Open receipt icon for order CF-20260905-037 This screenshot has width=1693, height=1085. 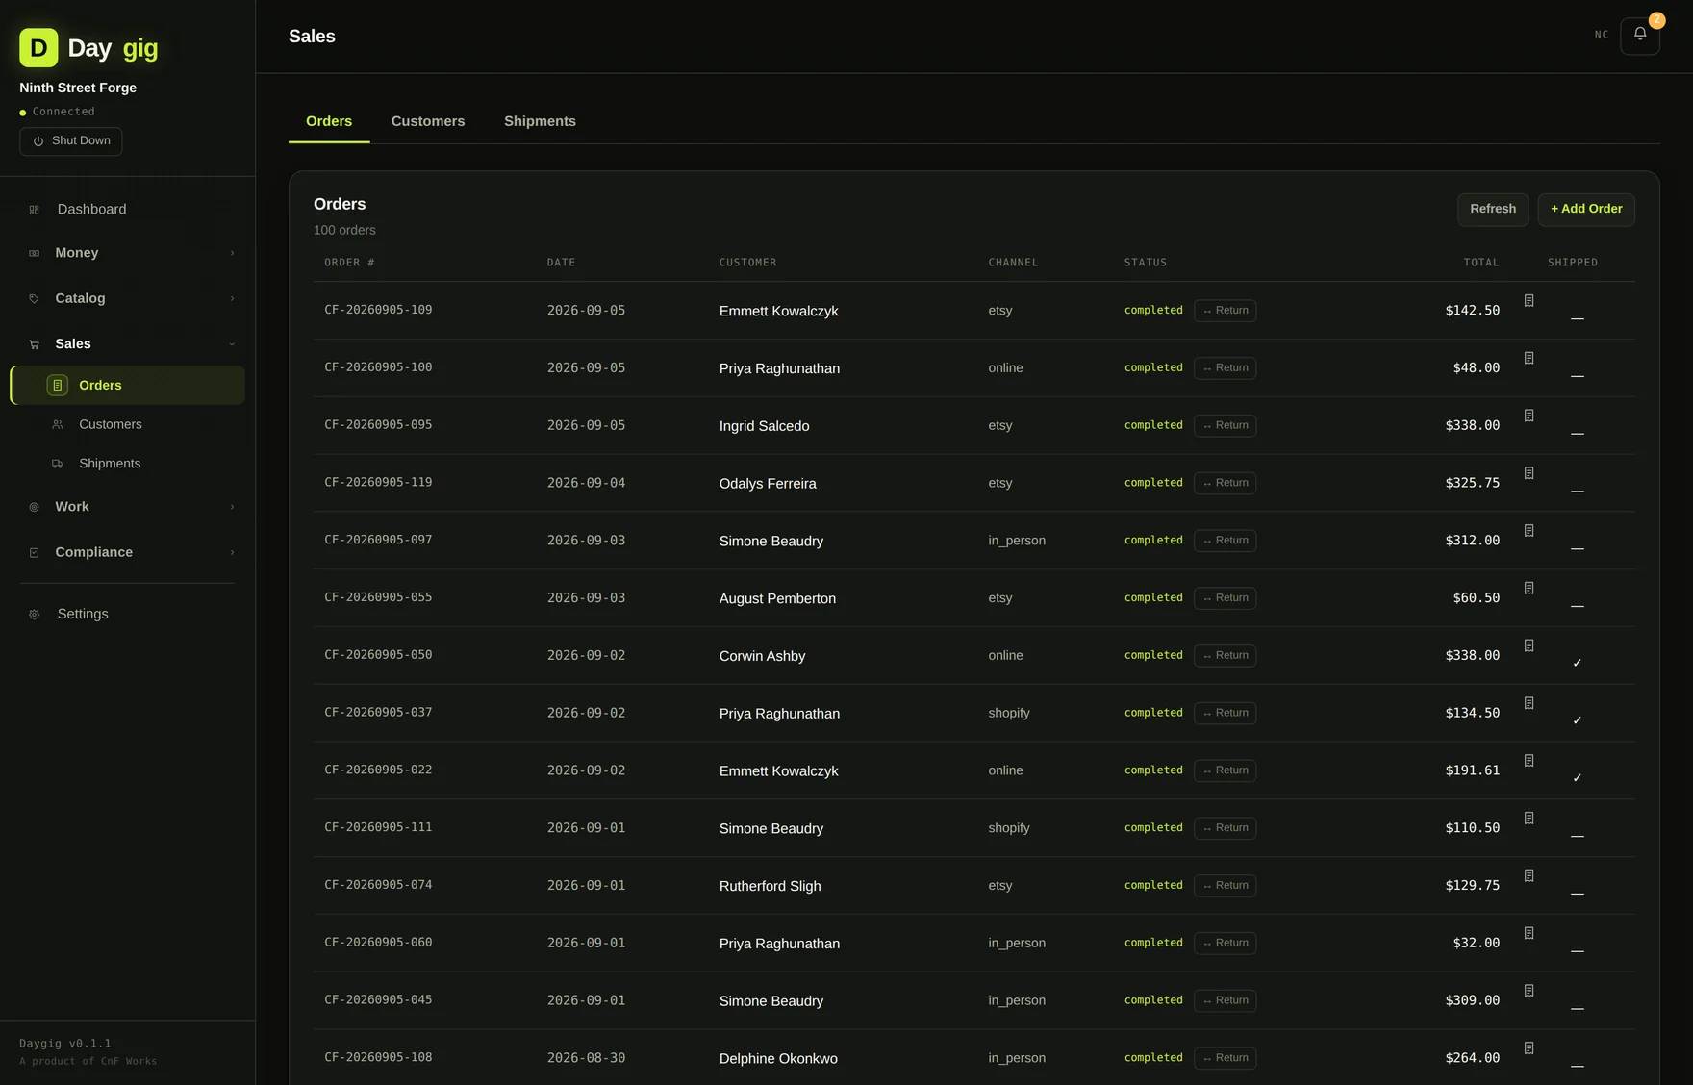pos(1529,704)
